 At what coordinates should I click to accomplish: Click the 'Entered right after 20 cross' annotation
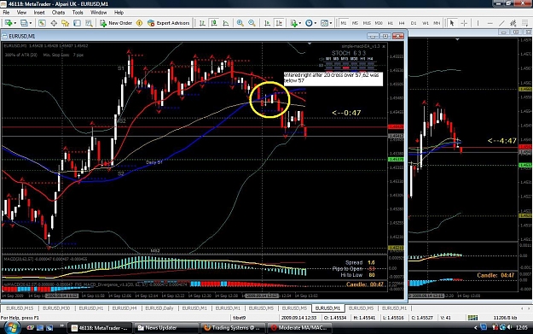333,78
